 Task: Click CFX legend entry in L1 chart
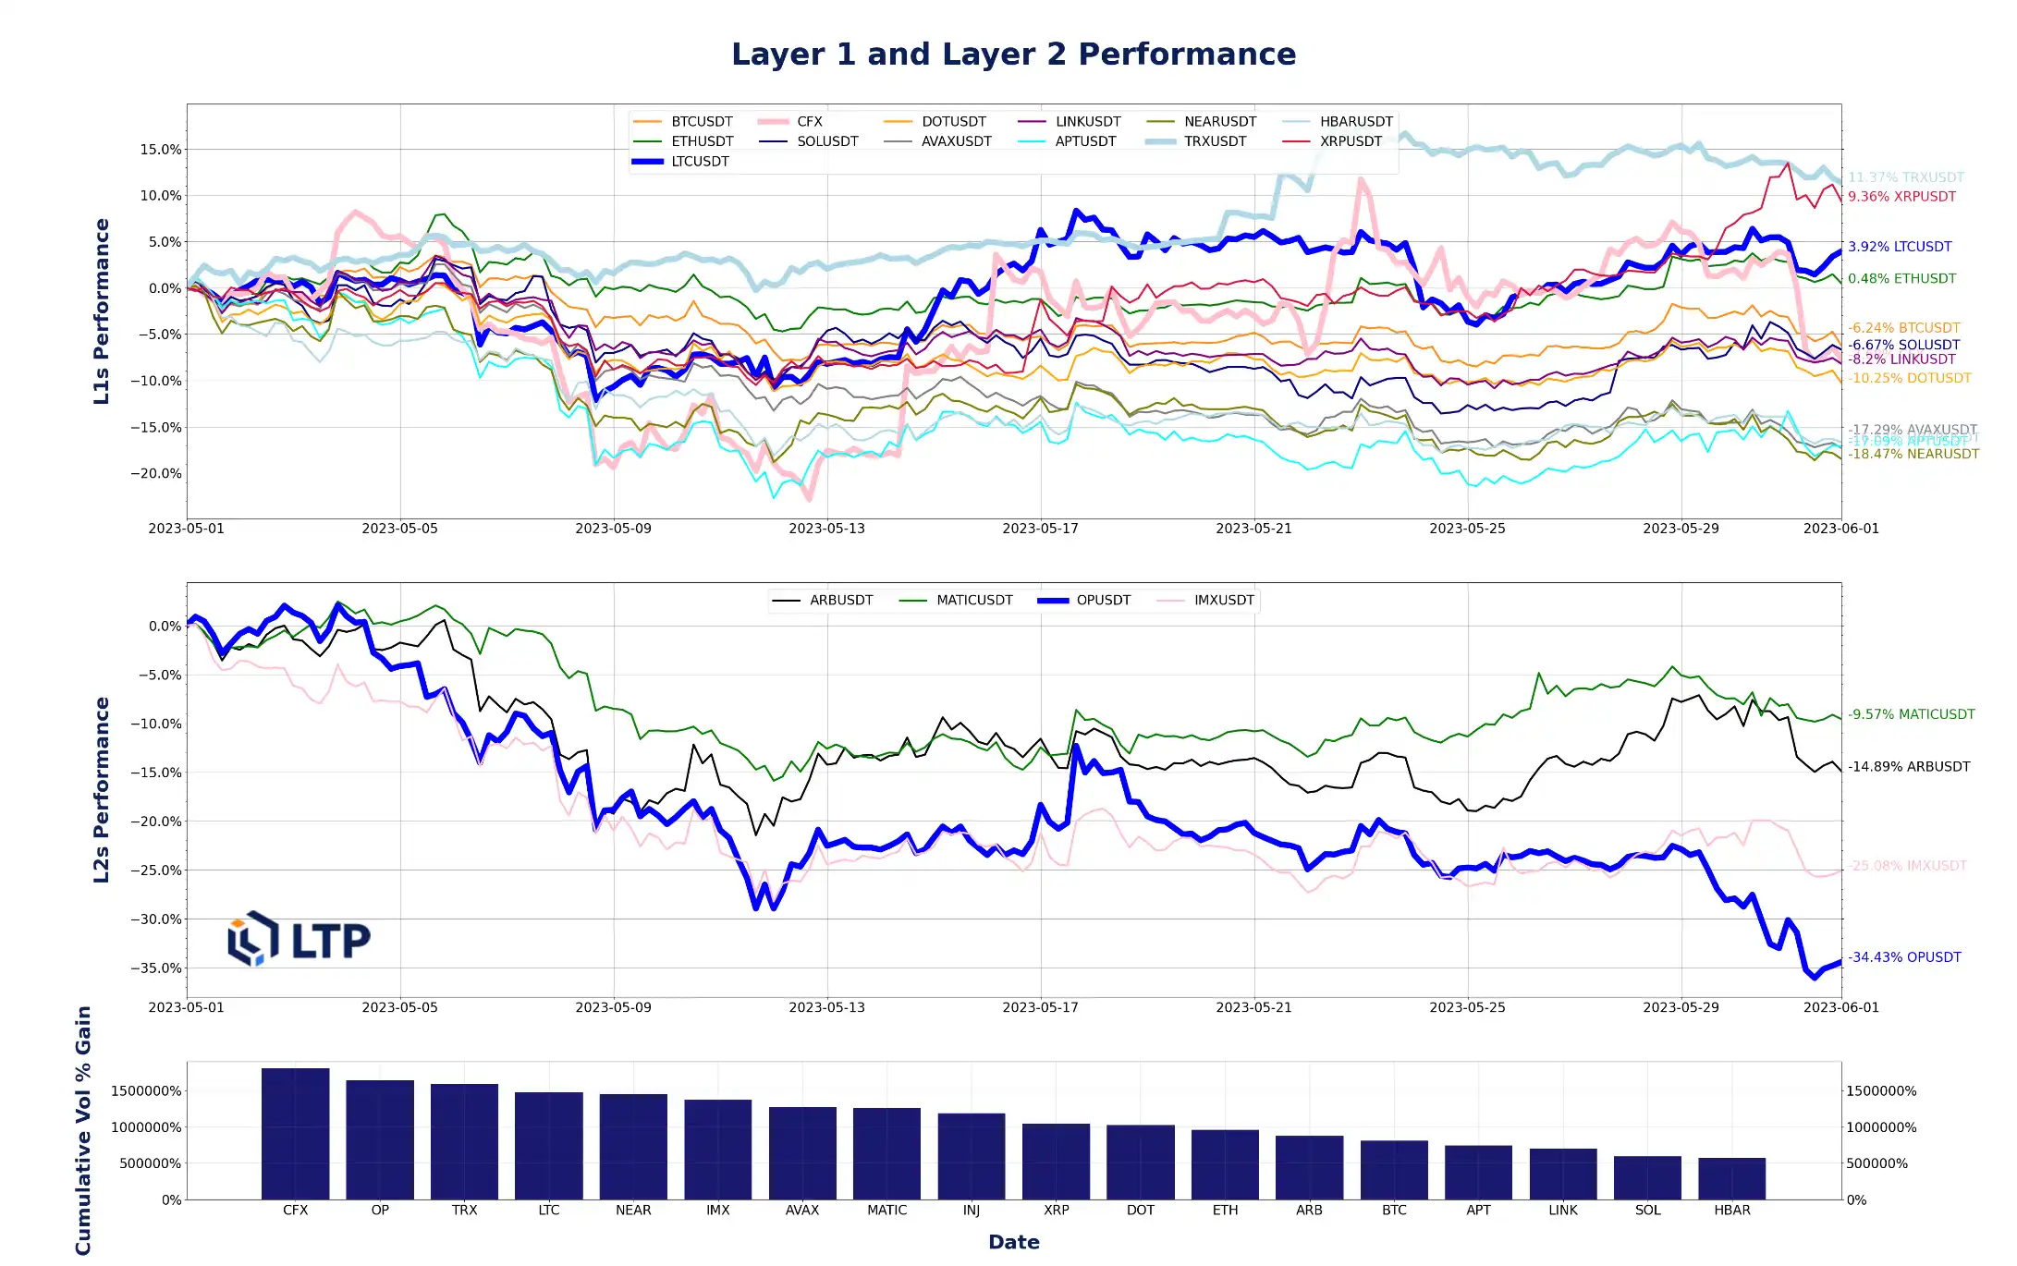[790, 122]
